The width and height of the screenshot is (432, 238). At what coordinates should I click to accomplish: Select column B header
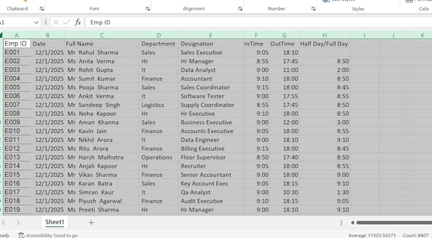pyautogui.click(x=48, y=35)
